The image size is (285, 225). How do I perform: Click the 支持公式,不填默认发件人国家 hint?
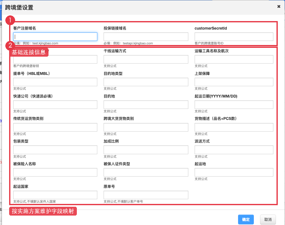coord(35,202)
